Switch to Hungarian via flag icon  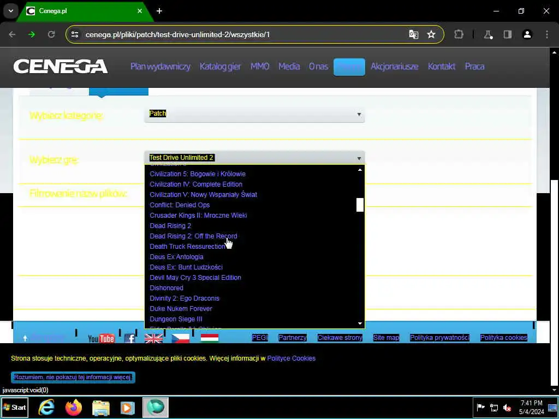tap(210, 337)
